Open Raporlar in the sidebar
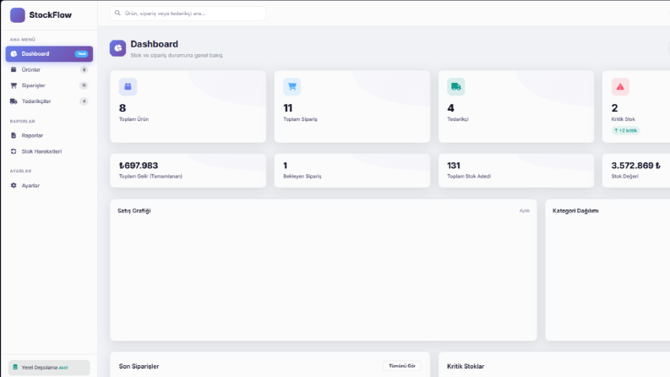Viewport: 670px width, 377px height. click(x=49, y=135)
